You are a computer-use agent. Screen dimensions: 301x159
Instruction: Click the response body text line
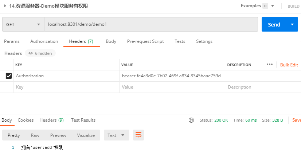42,147
